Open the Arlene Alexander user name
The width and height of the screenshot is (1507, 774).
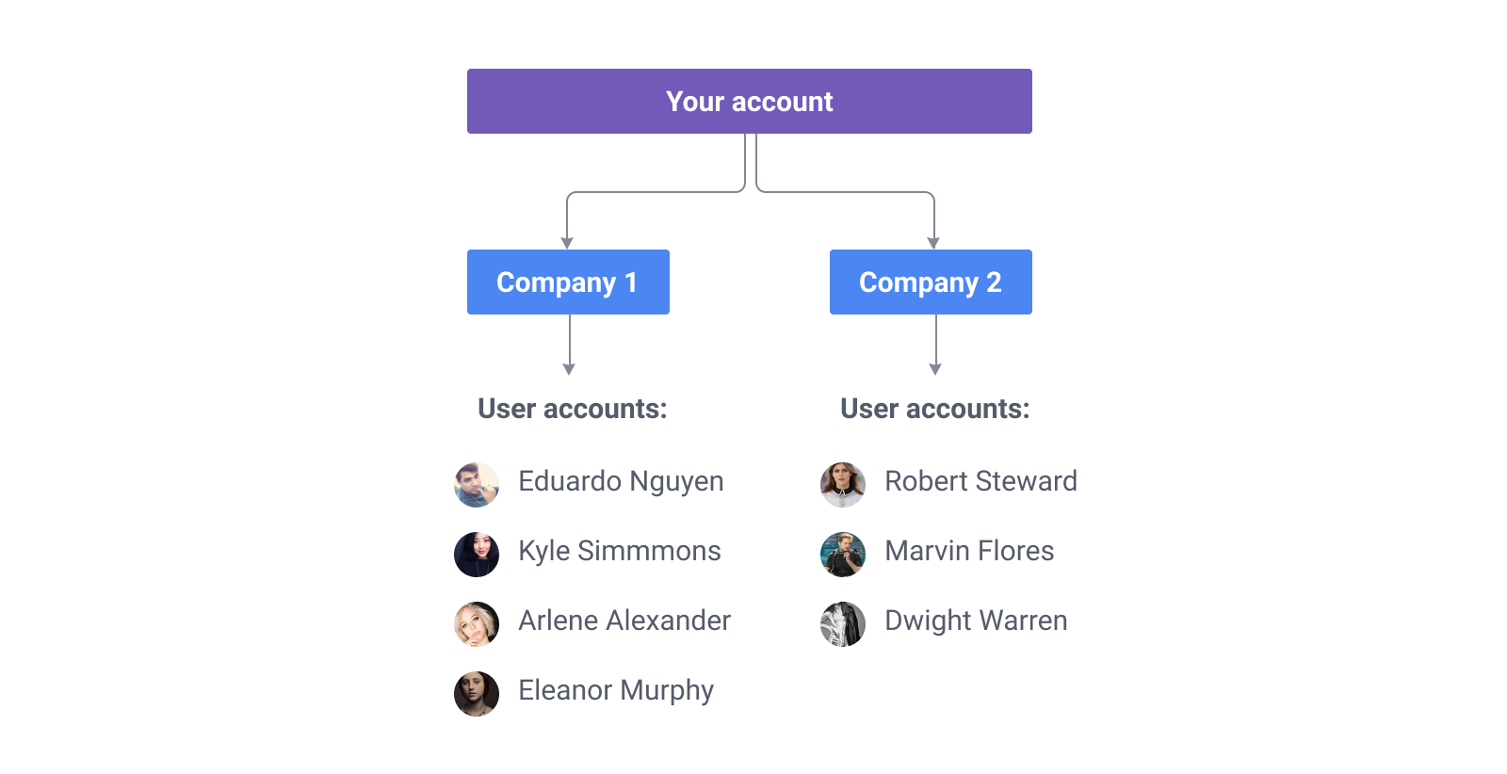[624, 621]
